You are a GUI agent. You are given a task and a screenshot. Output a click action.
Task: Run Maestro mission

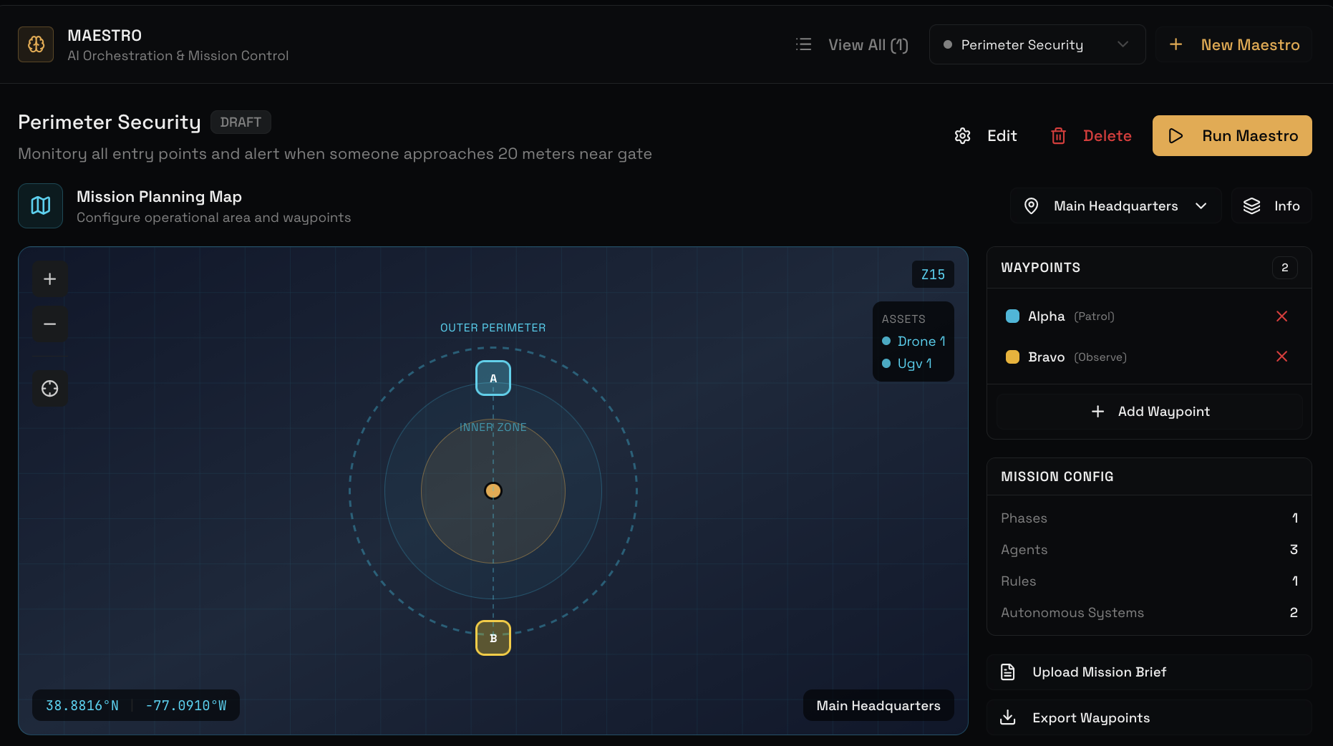coord(1232,136)
